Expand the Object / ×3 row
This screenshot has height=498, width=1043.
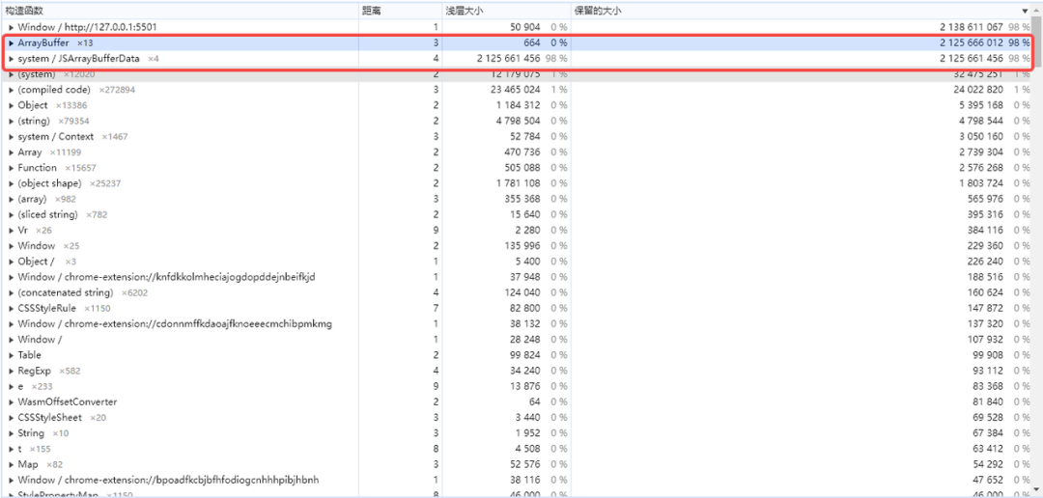tap(12, 262)
